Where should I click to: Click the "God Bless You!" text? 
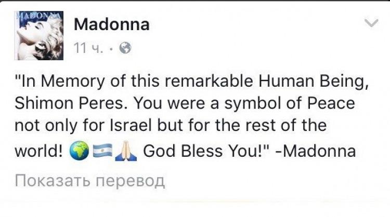pyautogui.click(x=203, y=151)
